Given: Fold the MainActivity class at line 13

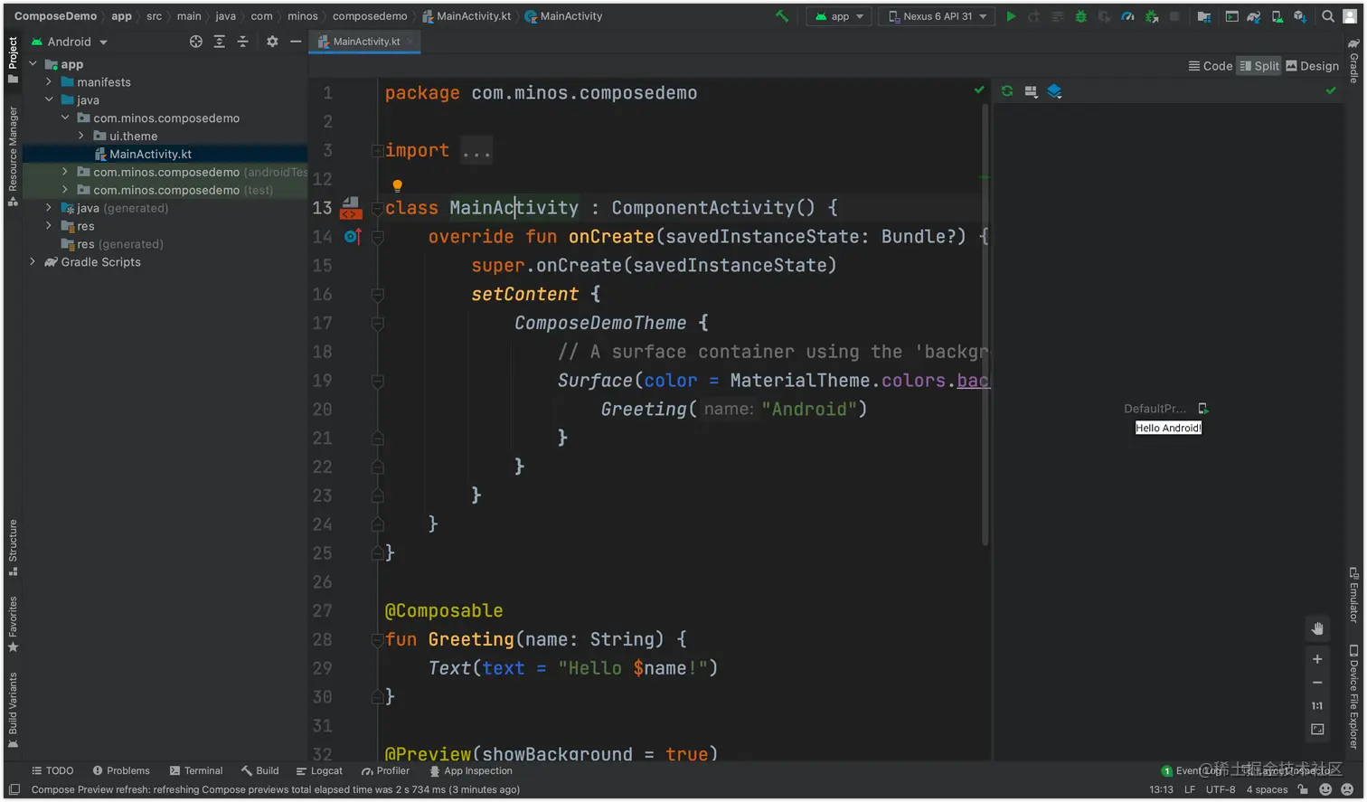Looking at the screenshot, I should pyautogui.click(x=378, y=208).
